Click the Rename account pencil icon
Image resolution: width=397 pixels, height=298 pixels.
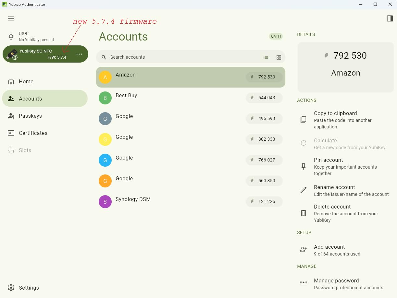304,190
